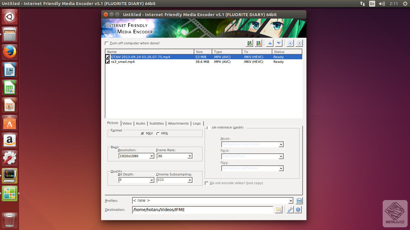Open the Bit Depth dropdown
The width and height of the screenshot is (410, 230).
pyautogui.click(x=152, y=180)
